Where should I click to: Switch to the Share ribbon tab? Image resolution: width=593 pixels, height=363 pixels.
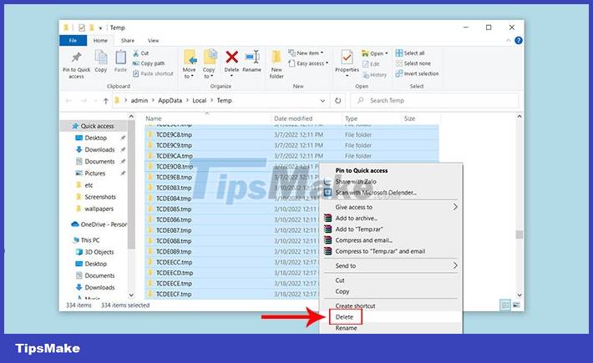pos(128,40)
